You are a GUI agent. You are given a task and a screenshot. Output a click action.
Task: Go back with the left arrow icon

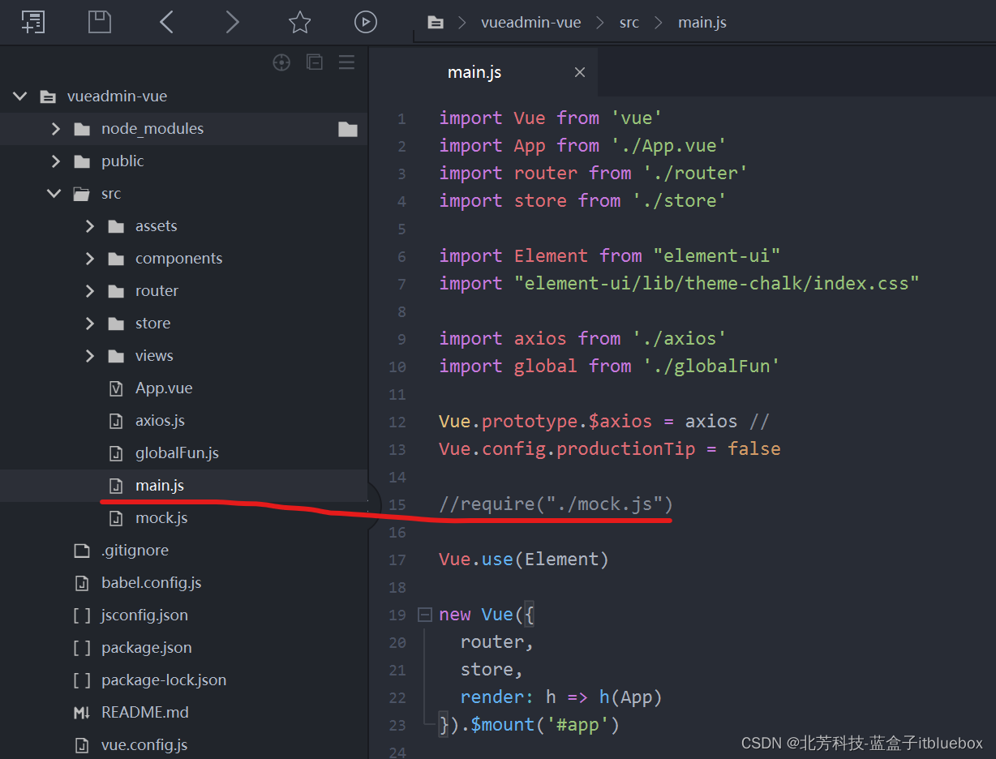click(x=166, y=22)
